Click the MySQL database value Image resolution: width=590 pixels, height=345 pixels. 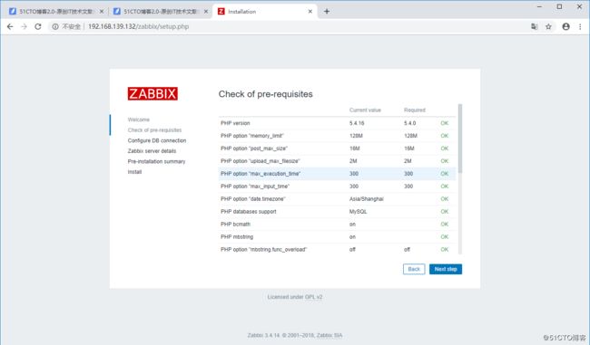coord(358,212)
